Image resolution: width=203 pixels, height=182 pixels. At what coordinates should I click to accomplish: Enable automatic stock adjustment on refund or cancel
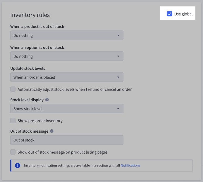coord(13,89)
